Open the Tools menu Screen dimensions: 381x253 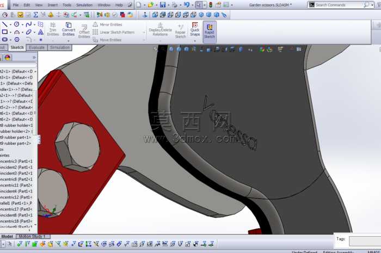coord(67,5)
